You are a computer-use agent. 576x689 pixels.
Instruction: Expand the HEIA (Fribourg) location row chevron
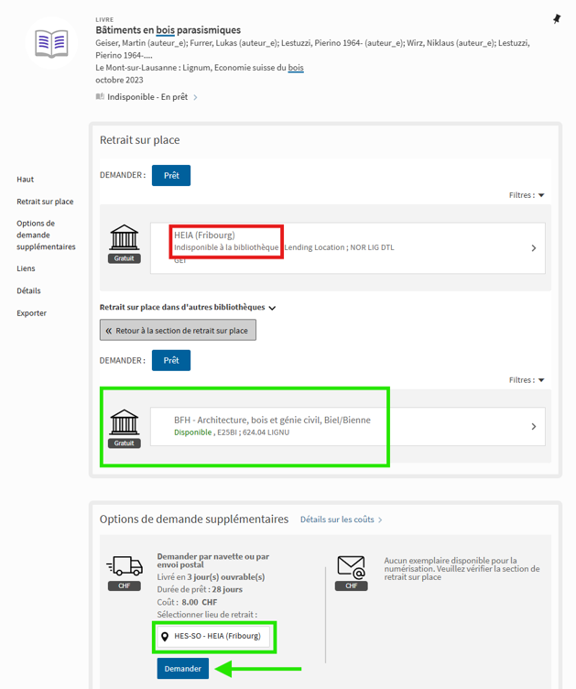click(x=533, y=248)
